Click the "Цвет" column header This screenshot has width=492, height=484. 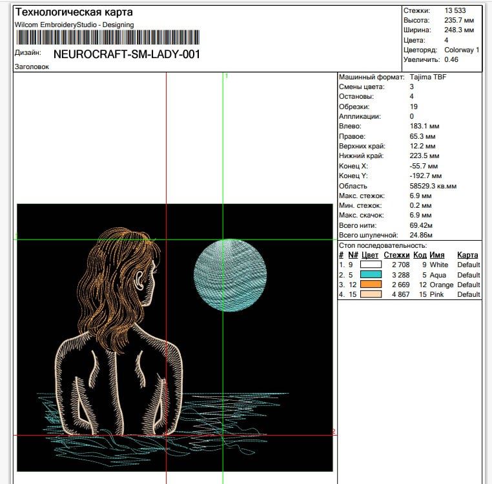coord(370,255)
